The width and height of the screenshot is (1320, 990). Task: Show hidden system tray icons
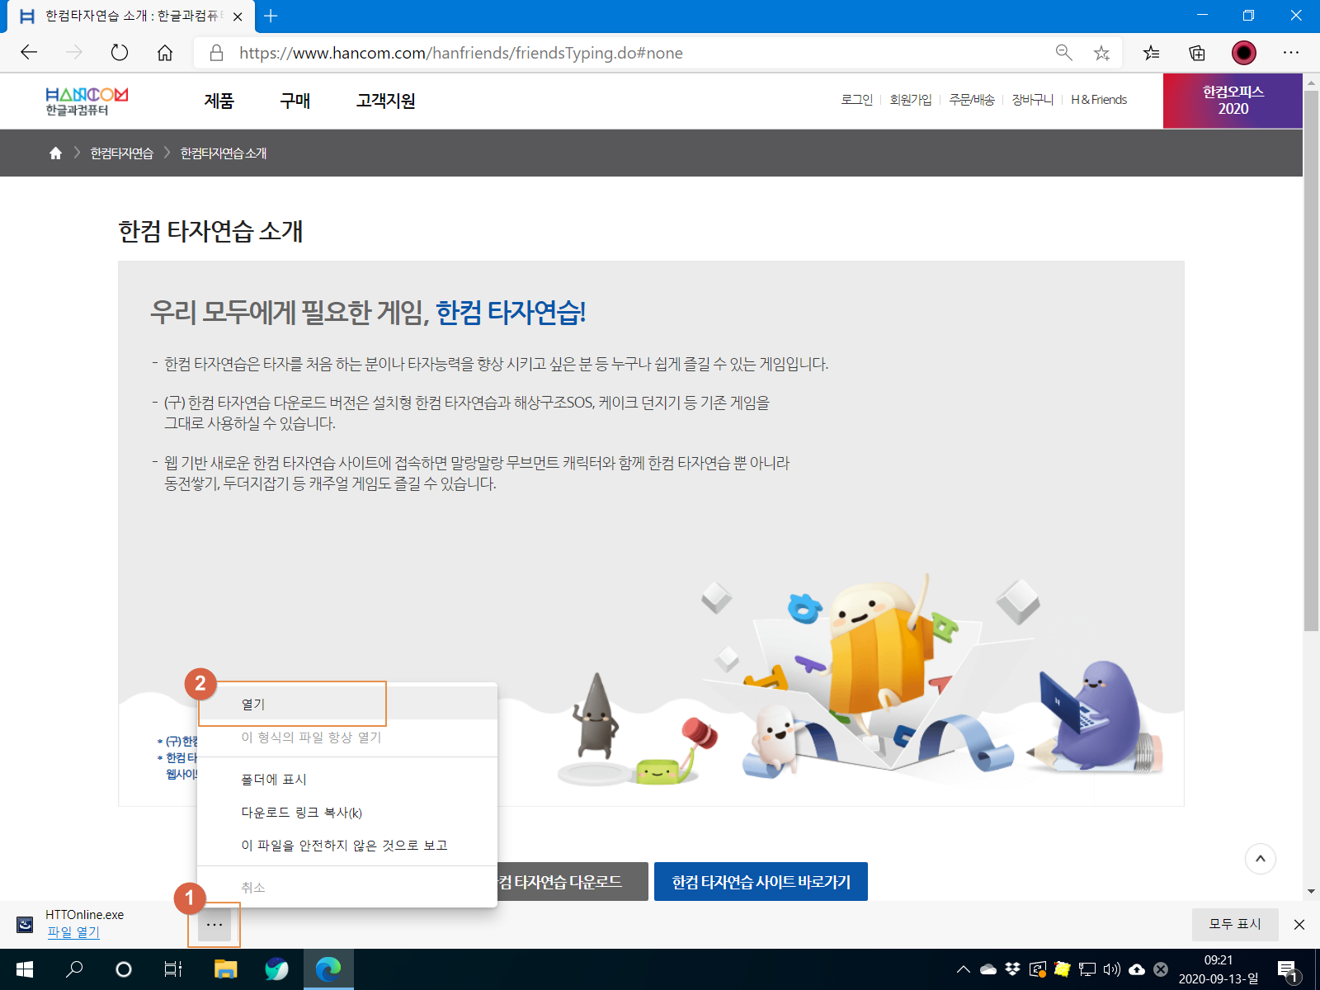(x=963, y=969)
